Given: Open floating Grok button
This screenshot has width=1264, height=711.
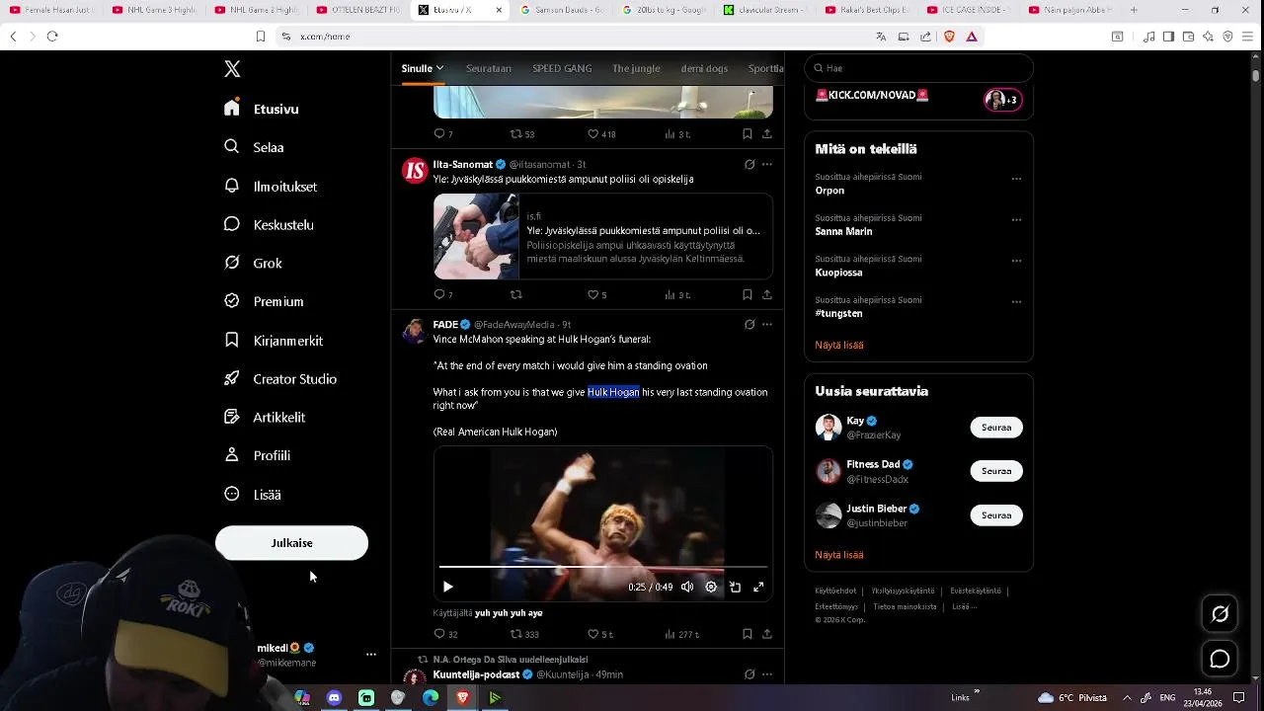Looking at the screenshot, I should coord(1221,614).
